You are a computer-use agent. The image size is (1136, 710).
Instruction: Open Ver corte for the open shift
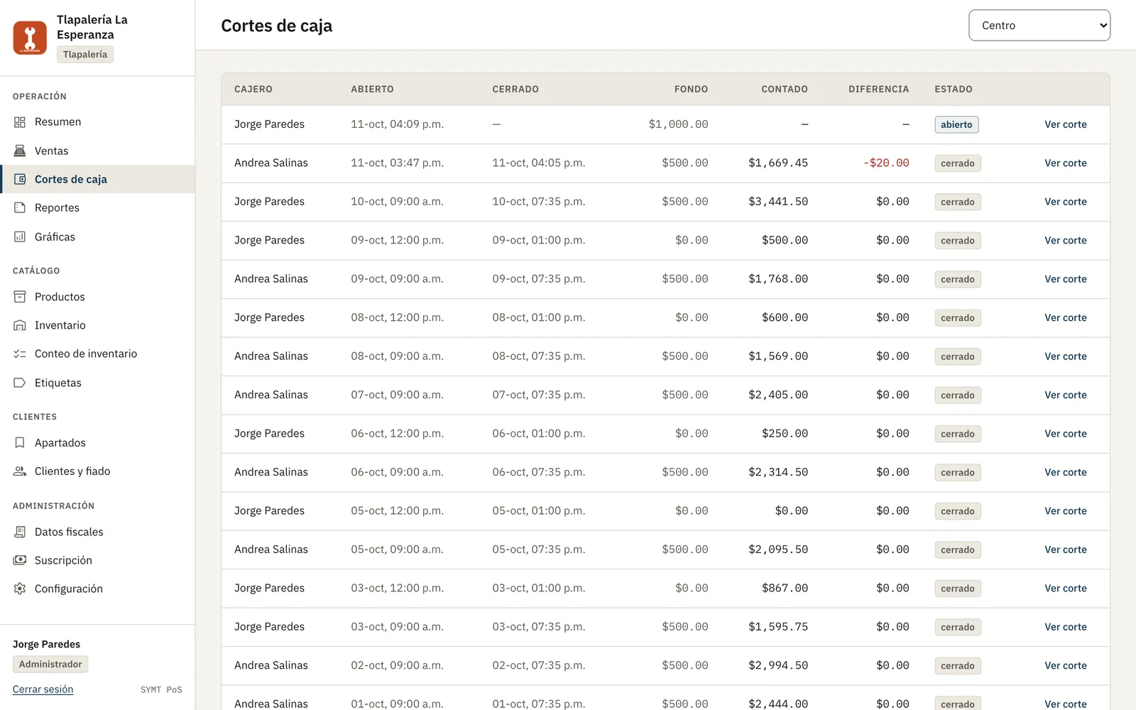tap(1065, 124)
